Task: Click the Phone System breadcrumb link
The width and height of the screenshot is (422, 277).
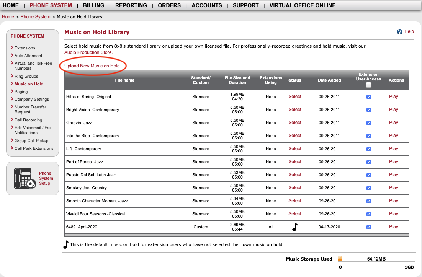Action: pos(36,17)
